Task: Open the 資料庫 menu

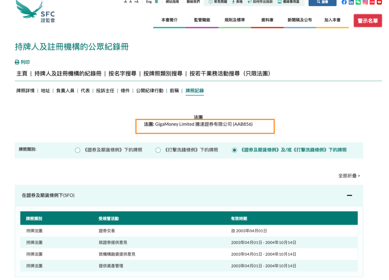Action: click(x=267, y=20)
